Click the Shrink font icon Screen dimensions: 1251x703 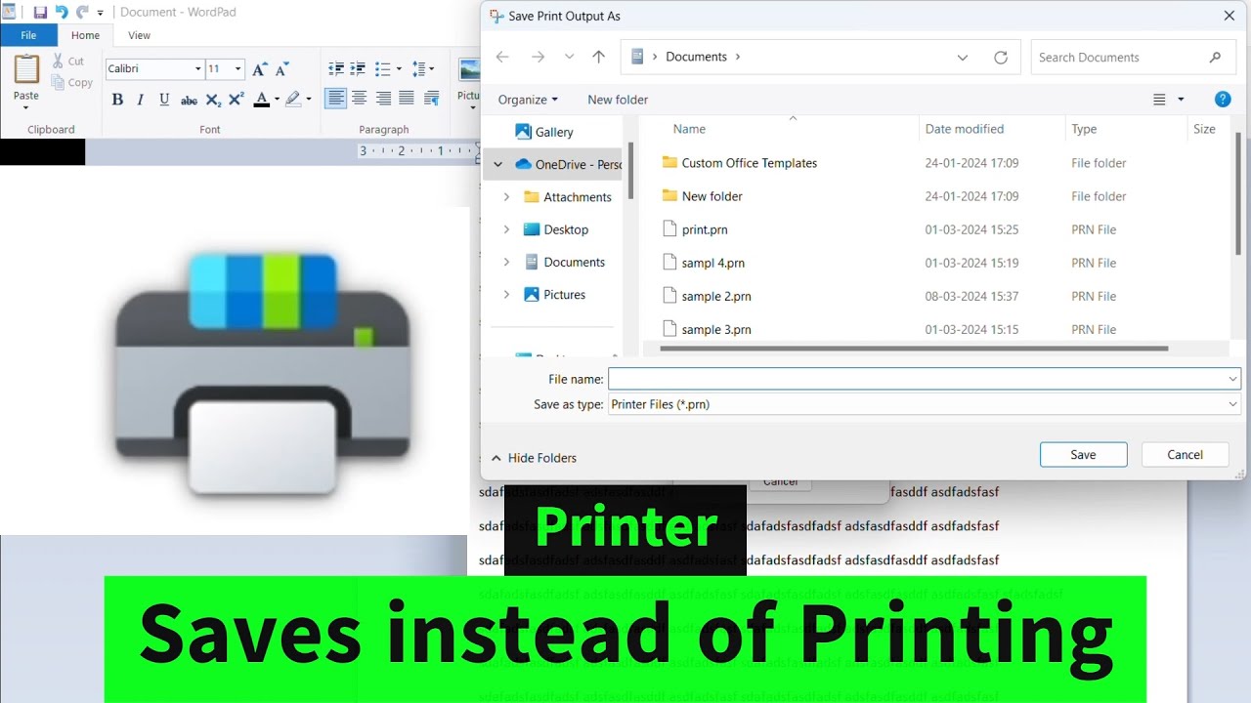(281, 69)
